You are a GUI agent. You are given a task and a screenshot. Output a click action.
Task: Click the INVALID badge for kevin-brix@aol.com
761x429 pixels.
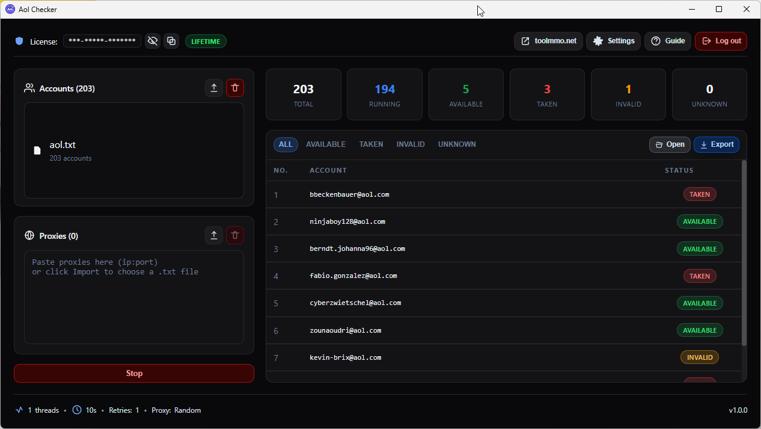[700, 357]
